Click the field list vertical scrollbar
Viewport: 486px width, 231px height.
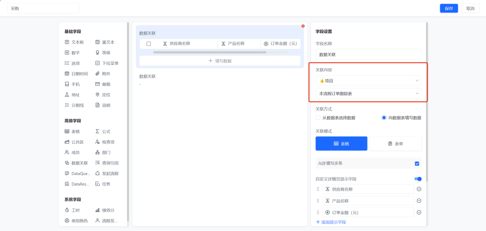click(x=128, y=122)
